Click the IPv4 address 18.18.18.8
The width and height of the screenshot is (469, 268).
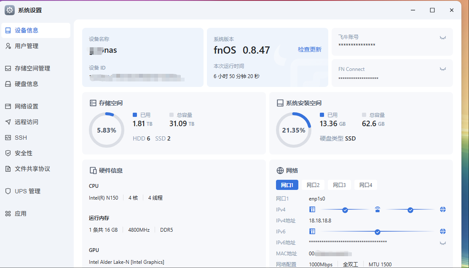click(x=320, y=221)
